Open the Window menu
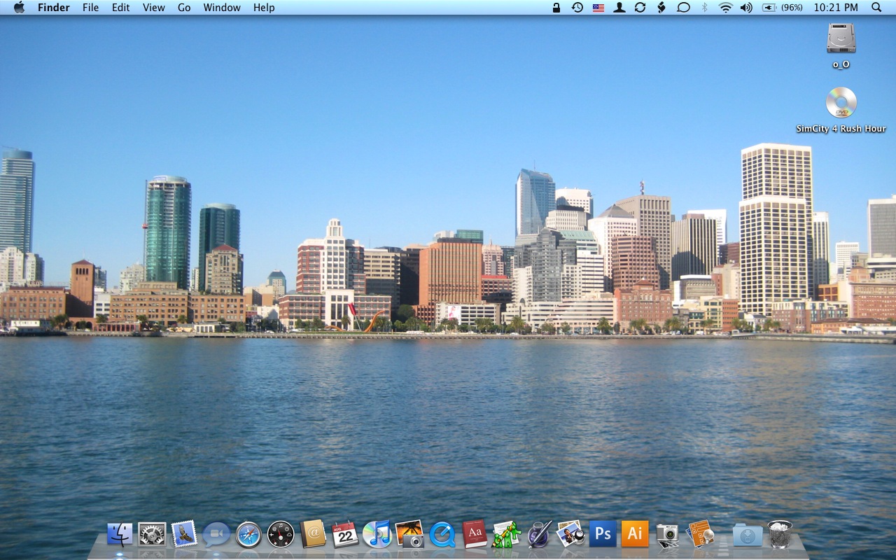The width and height of the screenshot is (896, 560). point(222,8)
